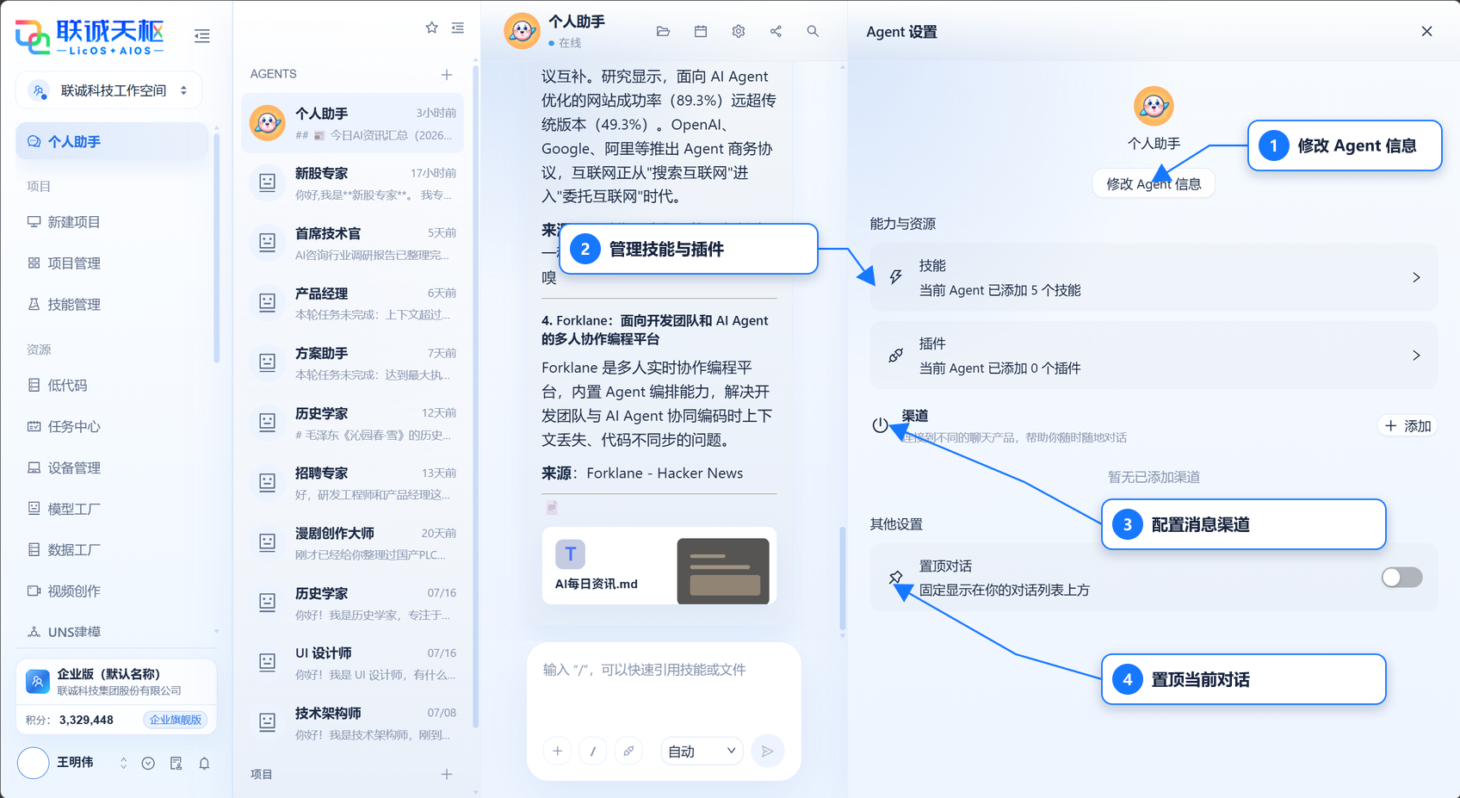1460x798 pixels.
Task: Open 低代码 in the sidebar
Action: pos(112,386)
